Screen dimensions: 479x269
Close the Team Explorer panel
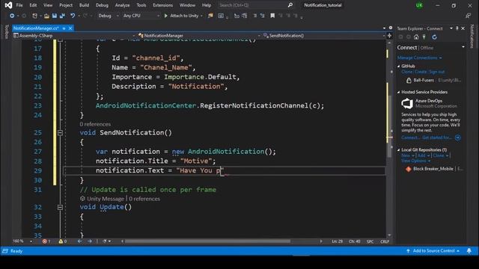pyautogui.click(x=463, y=28)
